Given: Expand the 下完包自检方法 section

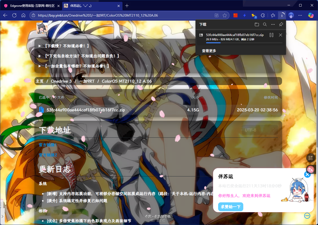Looking at the screenshot, I should point(79,56).
